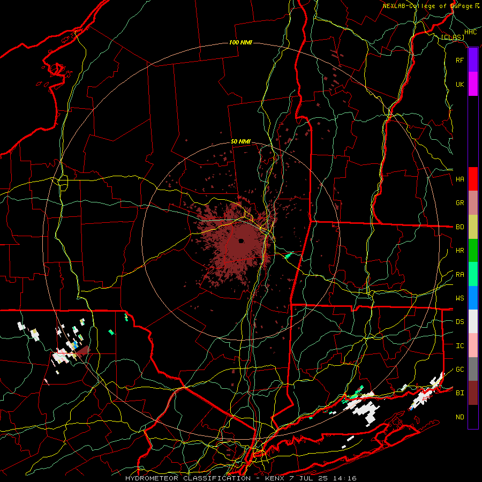Screen dimensions: 482x482
Task: Click the HHC product code label
Action: pyautogui.click(x=470, y=32)
